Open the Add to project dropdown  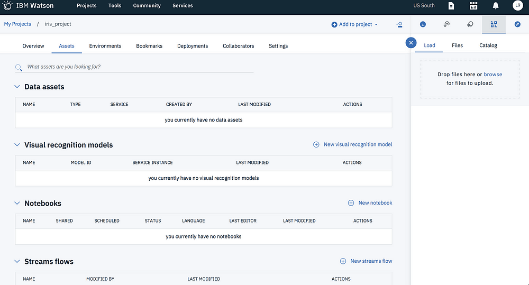point(354,24)
